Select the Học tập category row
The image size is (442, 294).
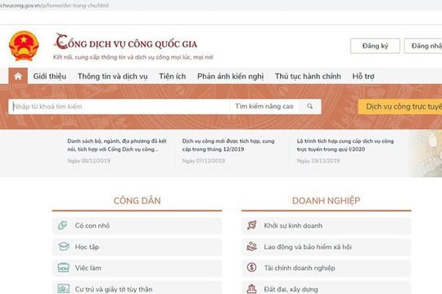tap(137, 247)
